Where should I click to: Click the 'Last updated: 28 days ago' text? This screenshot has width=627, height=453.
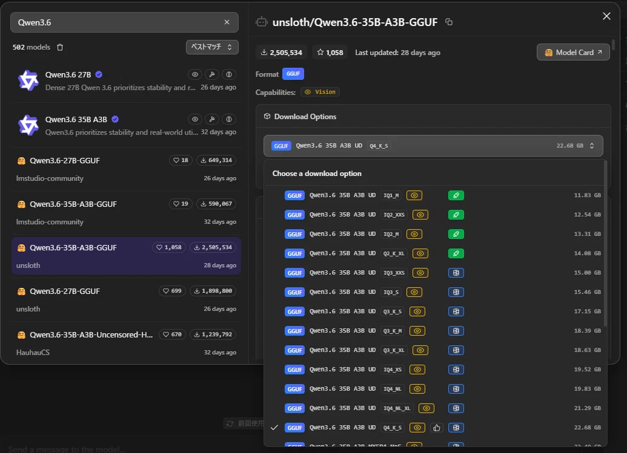[397, 52]
